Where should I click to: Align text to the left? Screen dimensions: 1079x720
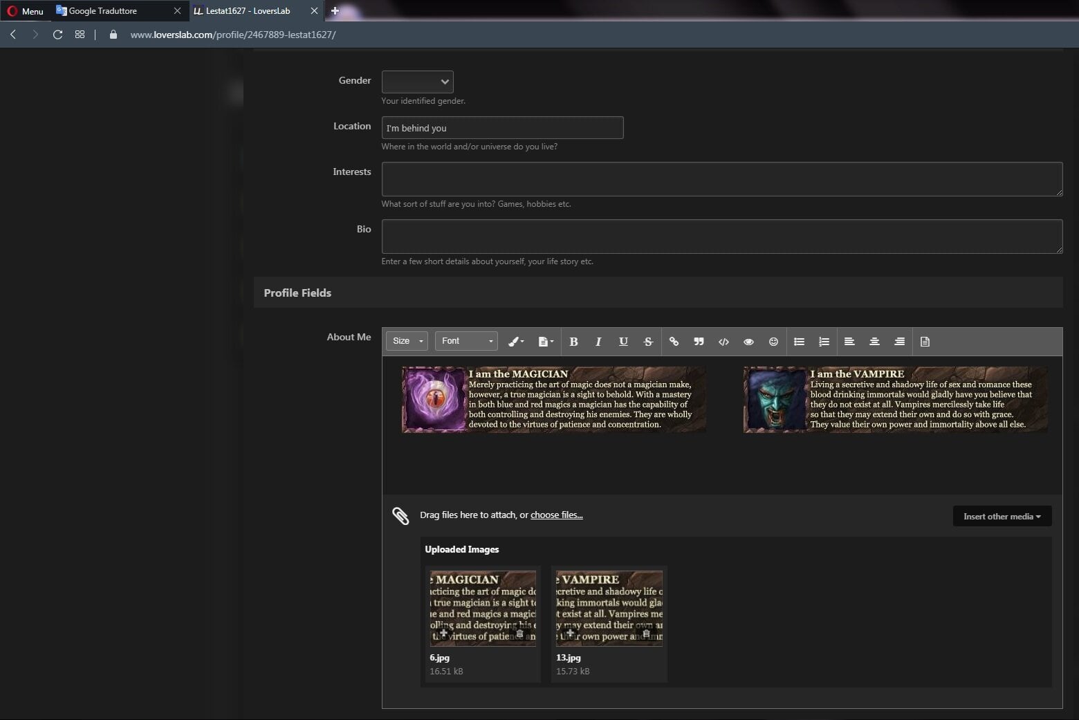[x=849, y=342]
